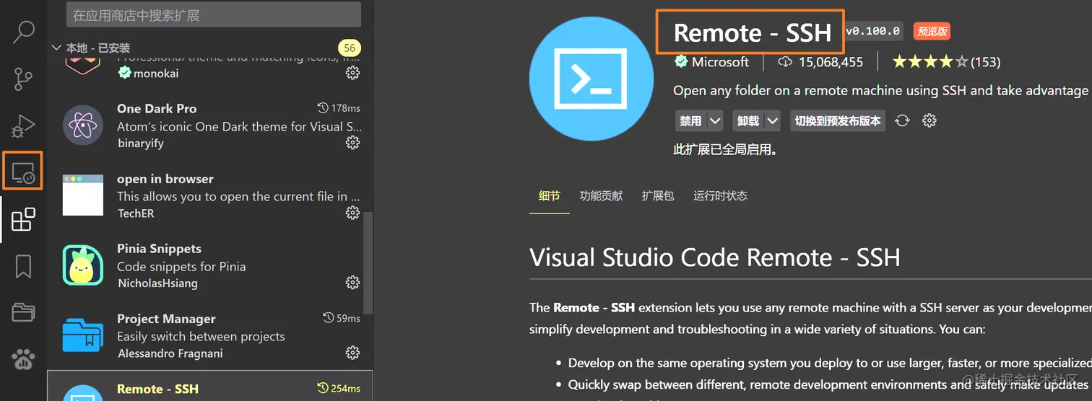Click the large Remote - SSH terminal logo

click(591, 79)
